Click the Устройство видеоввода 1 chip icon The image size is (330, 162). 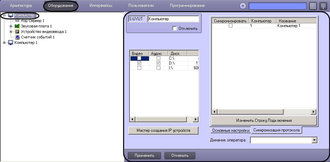coord(17,32)
